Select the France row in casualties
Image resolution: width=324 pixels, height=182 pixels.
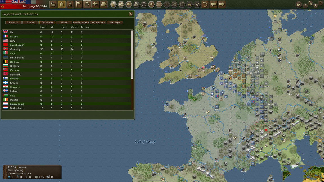pyautogui.click(x=66, y=37)
